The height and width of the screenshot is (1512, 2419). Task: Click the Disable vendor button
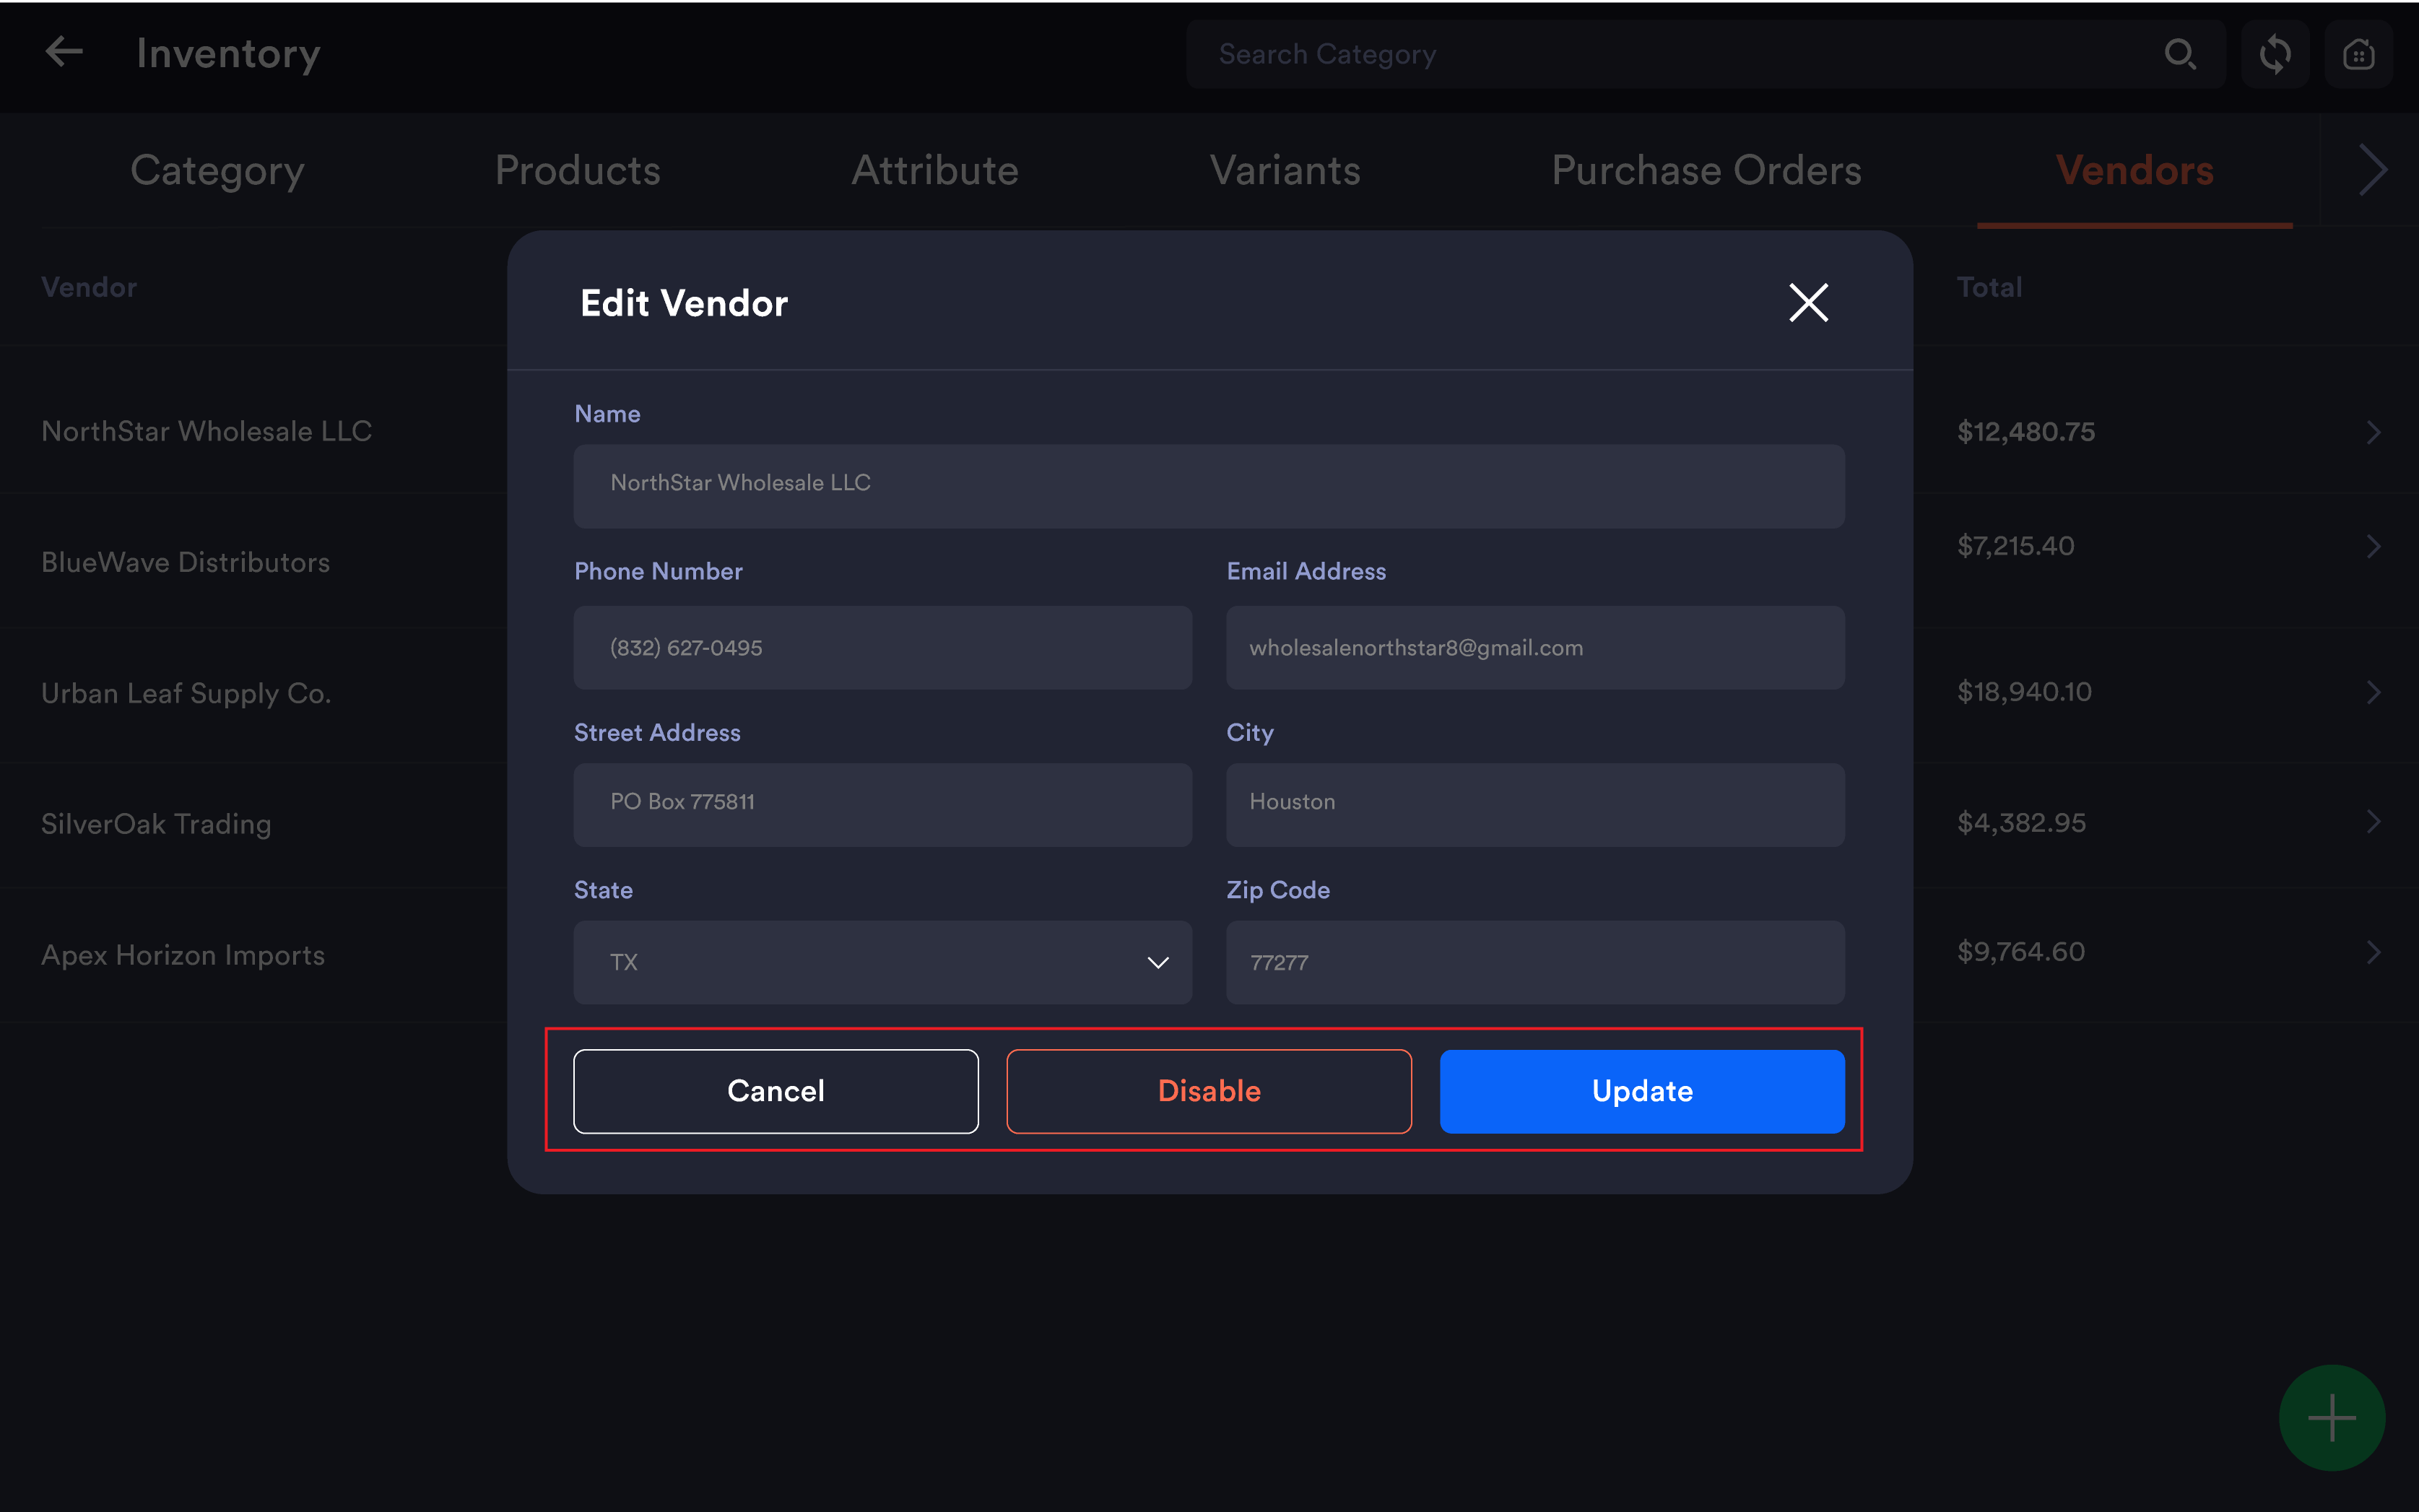pyautogui.click(x=1208, y=1091)
